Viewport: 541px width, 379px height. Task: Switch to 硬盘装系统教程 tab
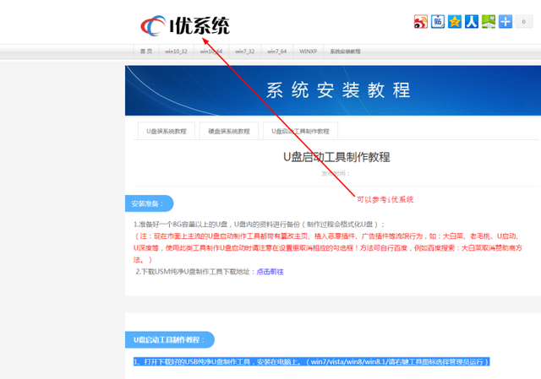(229, 131)
